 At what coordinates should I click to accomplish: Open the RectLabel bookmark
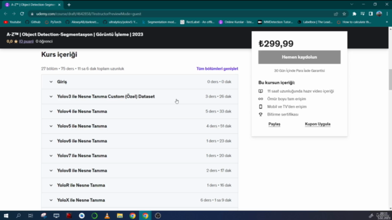[197, 22]
